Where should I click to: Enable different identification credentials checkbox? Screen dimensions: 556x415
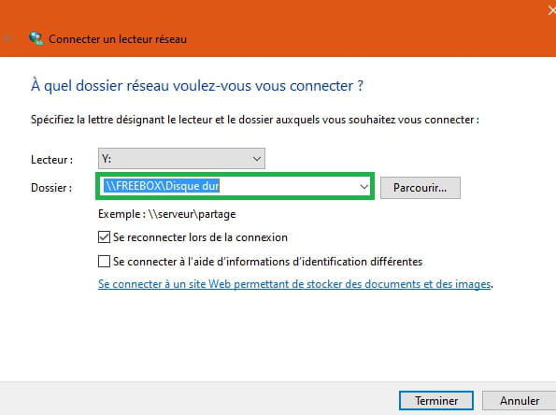104,262
